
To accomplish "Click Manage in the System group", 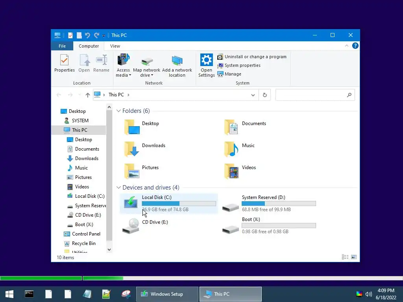I will pyautogui.click(x=229, y=74).
